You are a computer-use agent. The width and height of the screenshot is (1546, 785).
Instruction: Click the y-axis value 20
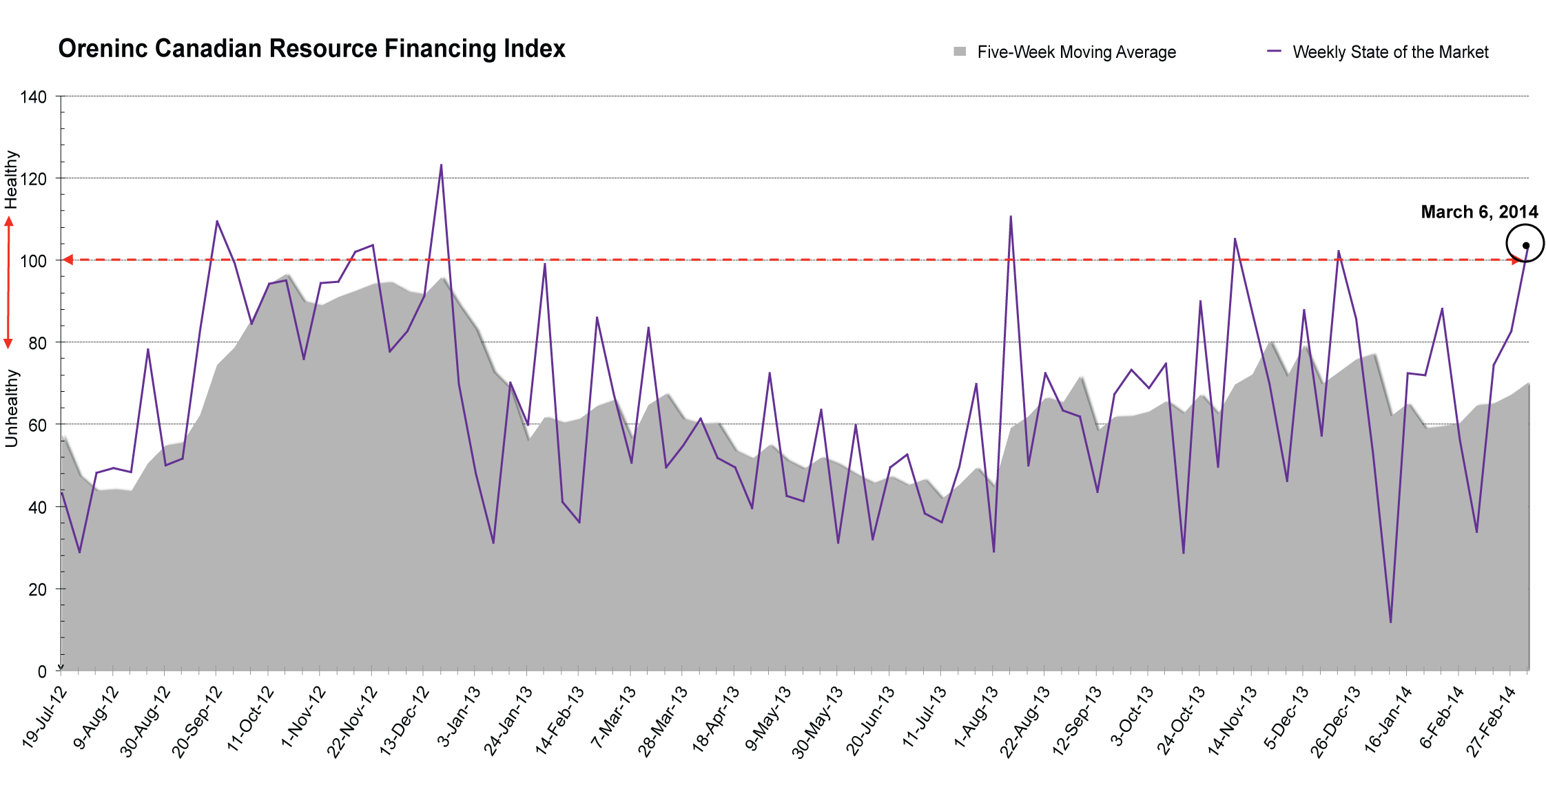(x=38, y=589)
